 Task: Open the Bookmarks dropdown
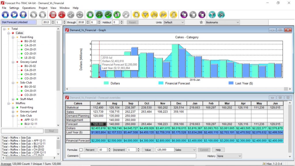pyautogui.click(x=222, y=22)
